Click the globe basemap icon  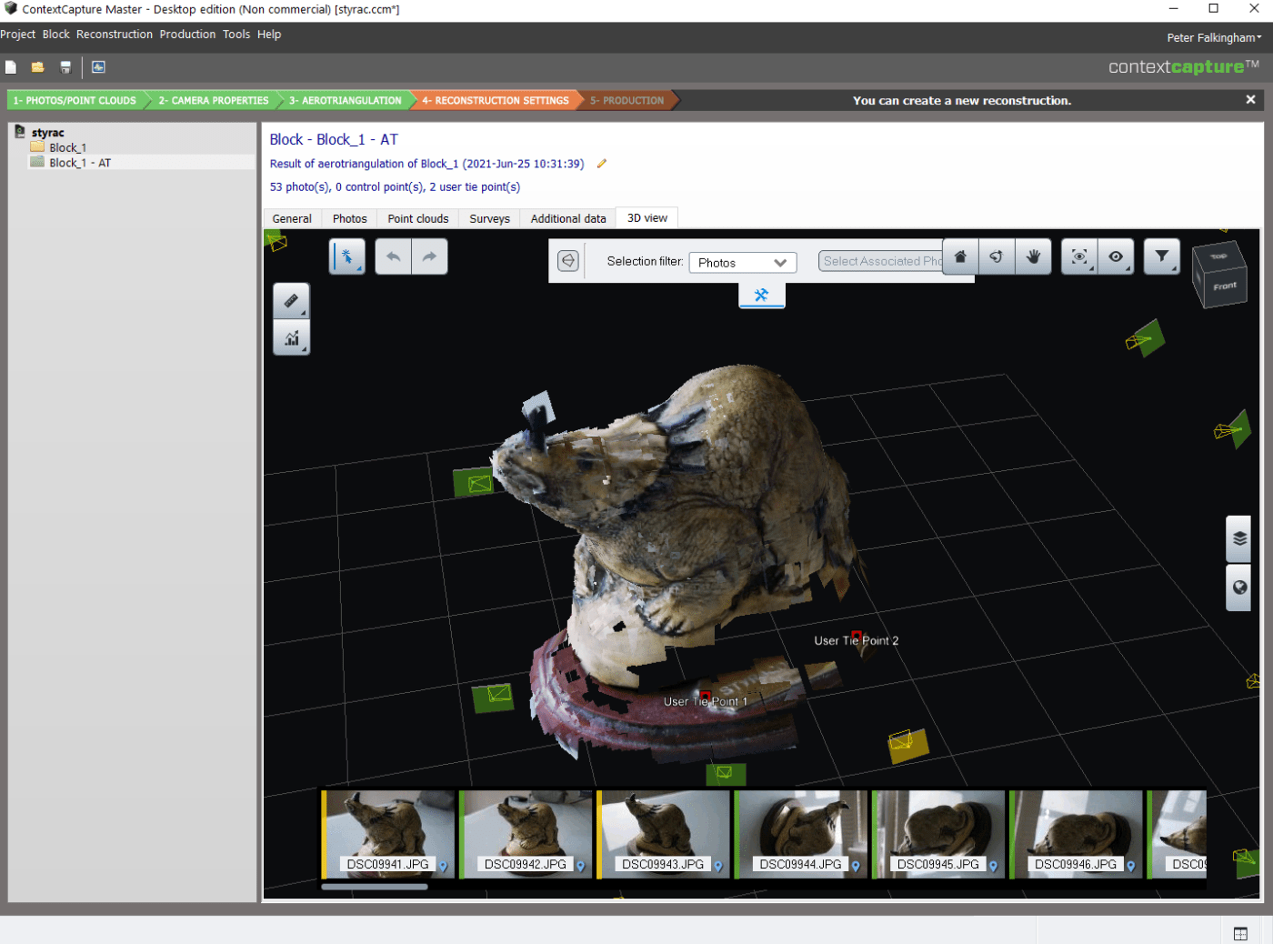tap(1239, 587)
